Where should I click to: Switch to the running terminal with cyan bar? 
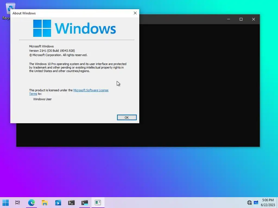pyautogui.click(x=85, y=203)
